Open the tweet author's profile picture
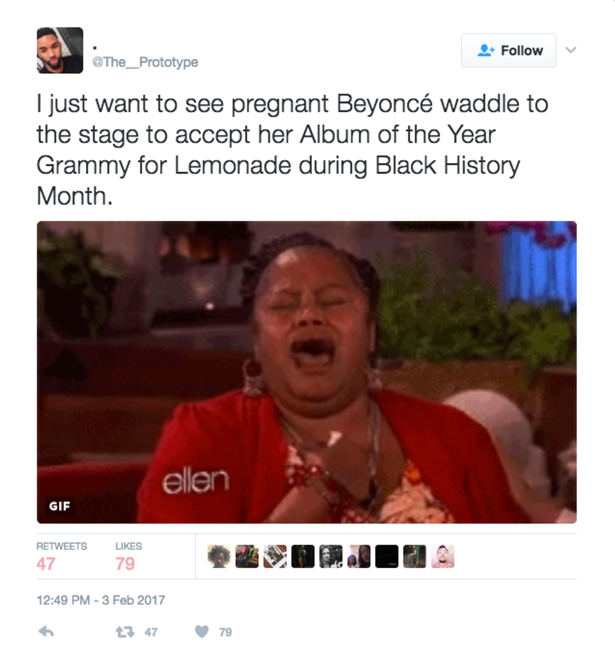Screen dimensions: 615x645 60,50
